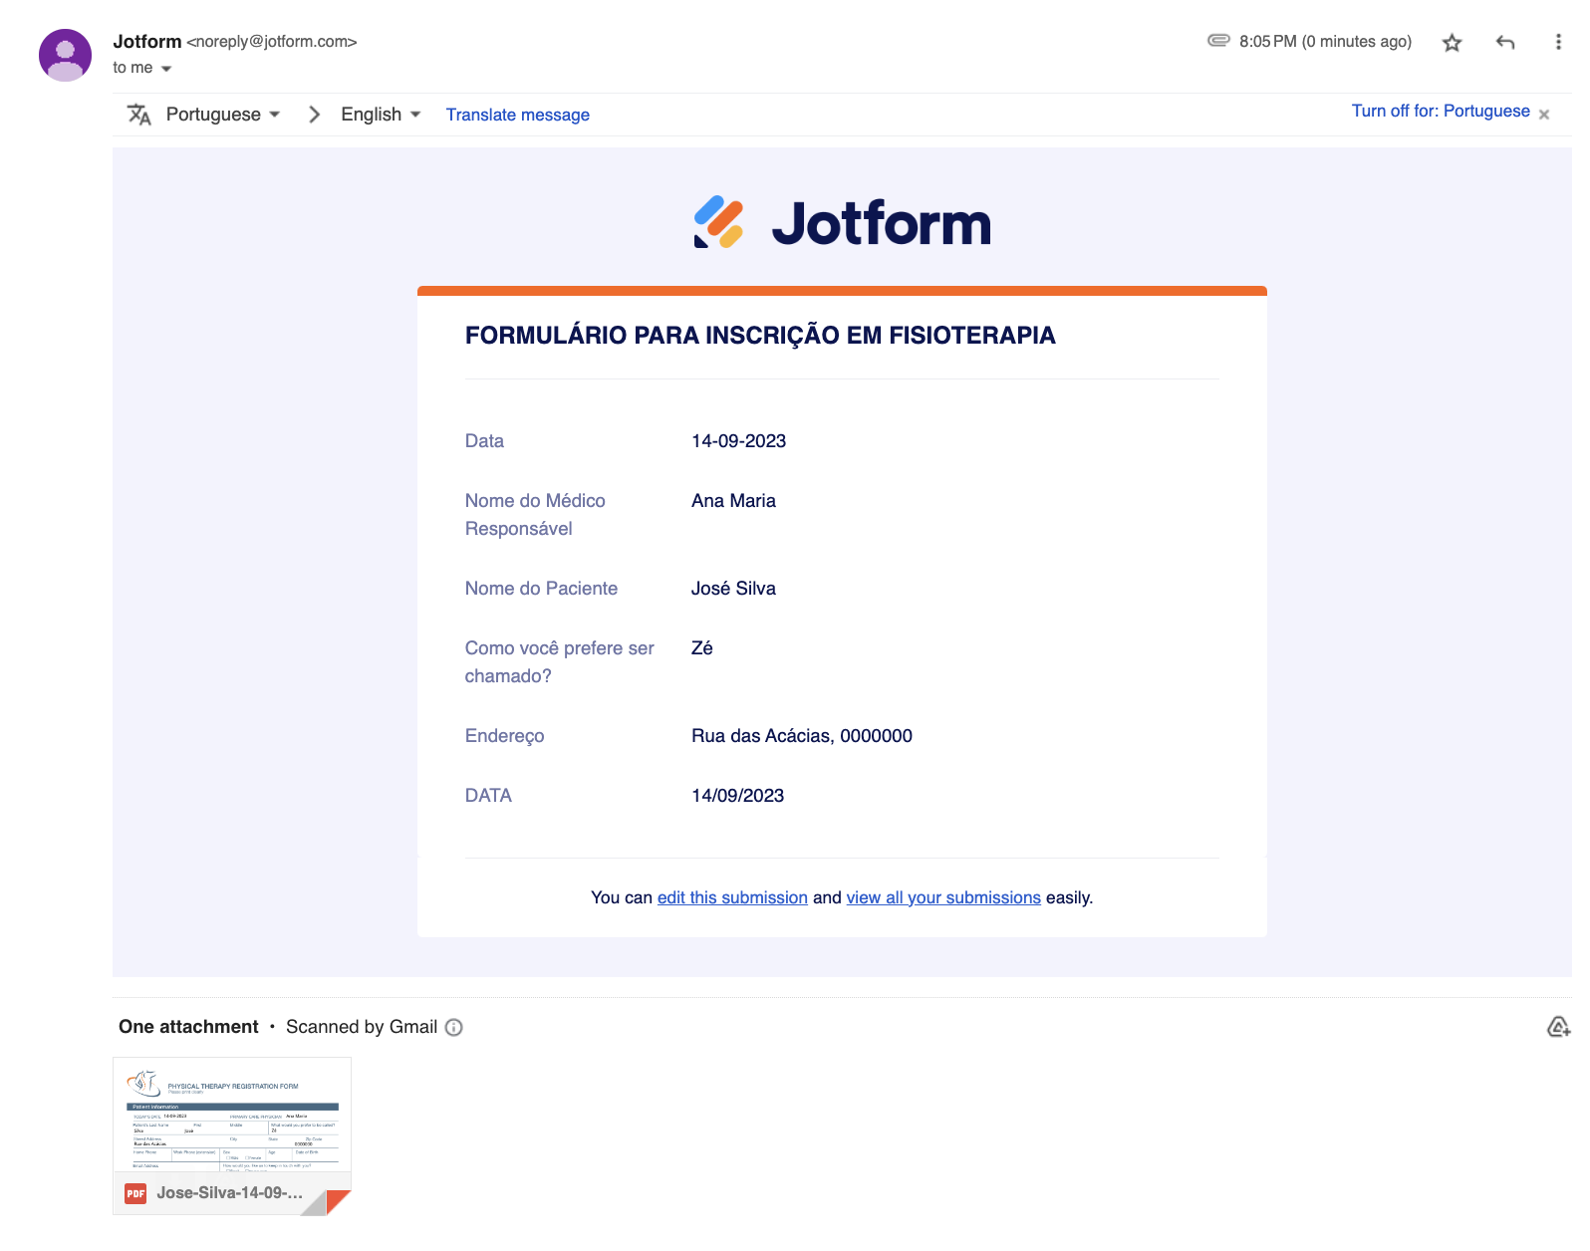The height and width of the screenshot is (1251, 1590).
Task: Click the doctor name Ana Maria
Action: pyautogui.click(x=734, y=501)
